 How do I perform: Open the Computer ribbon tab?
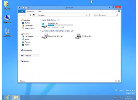pos(31,11)
